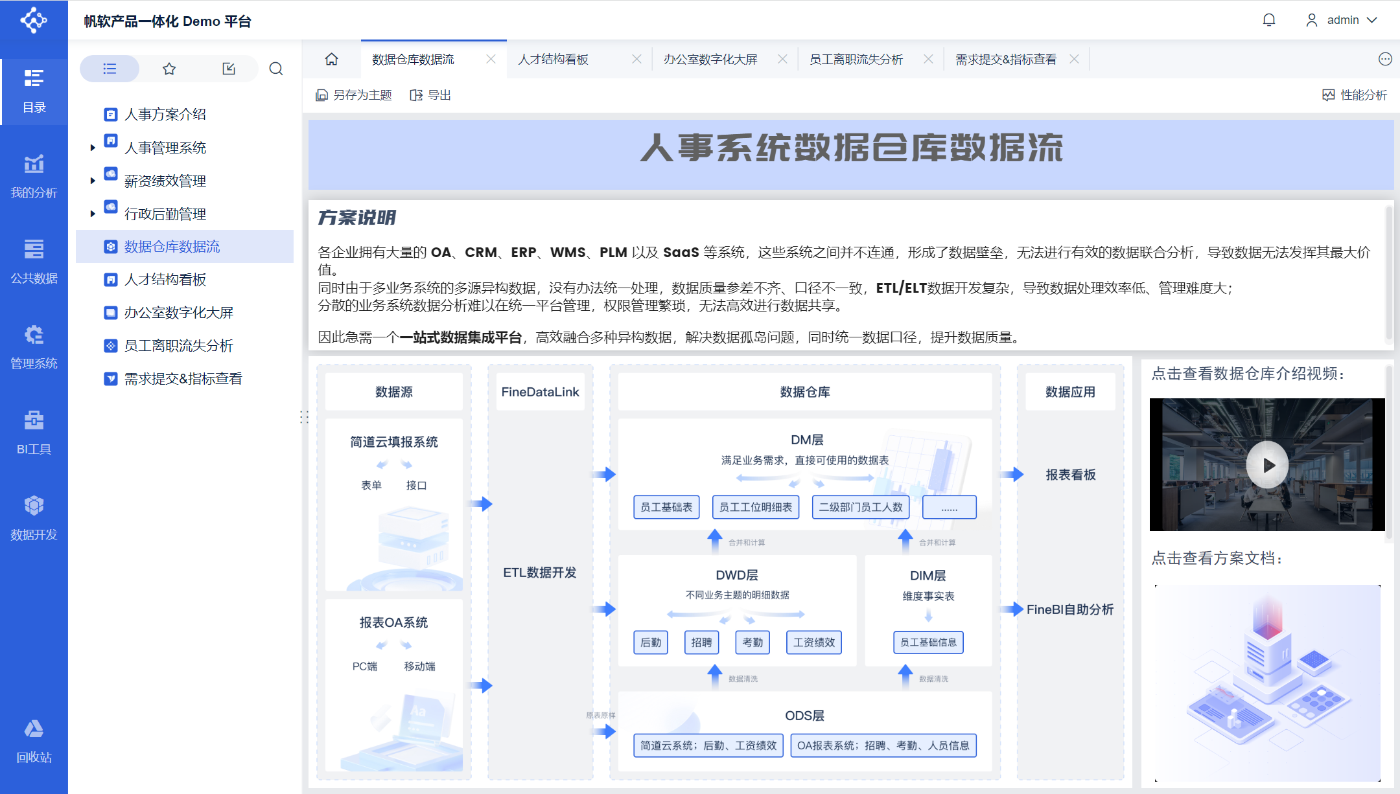Open 公共数据 in left navigation
1400x794 pixels.
point(34,262)
